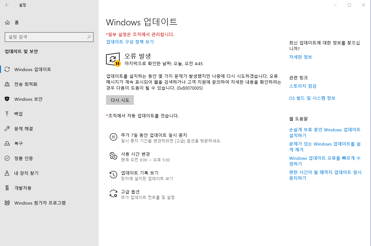
Task: Go to Windows 보안 section
Action: (28, 99)
